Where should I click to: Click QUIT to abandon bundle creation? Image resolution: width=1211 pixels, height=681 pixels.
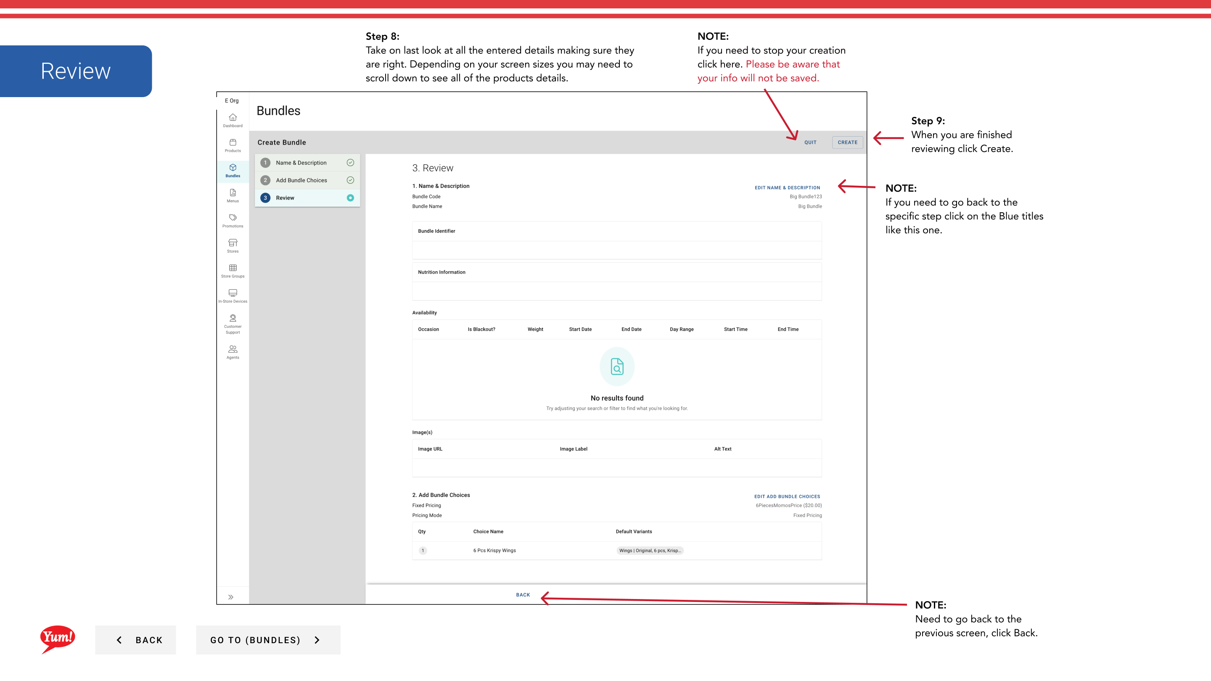pos(810,143)
